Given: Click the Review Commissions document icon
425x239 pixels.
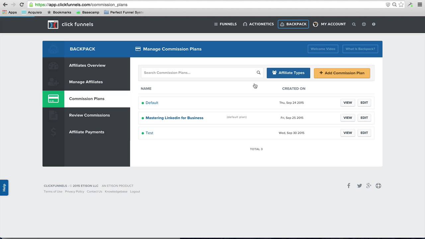Looking at the screenshot, I should point(53,115).
